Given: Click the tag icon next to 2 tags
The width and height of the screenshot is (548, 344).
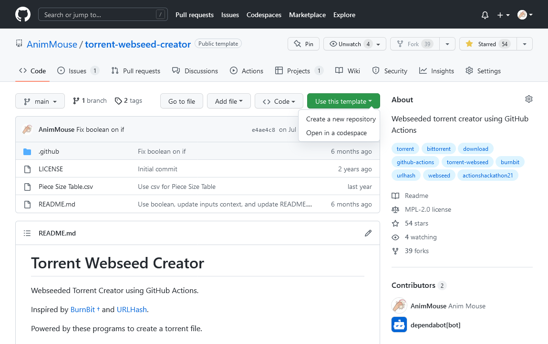Looking at the screenshot, I should pyautogui.click(x=118, y=101).
